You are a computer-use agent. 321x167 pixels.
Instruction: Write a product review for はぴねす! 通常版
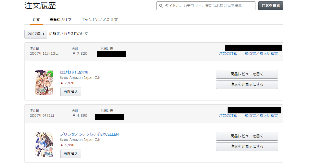[247, 74]
